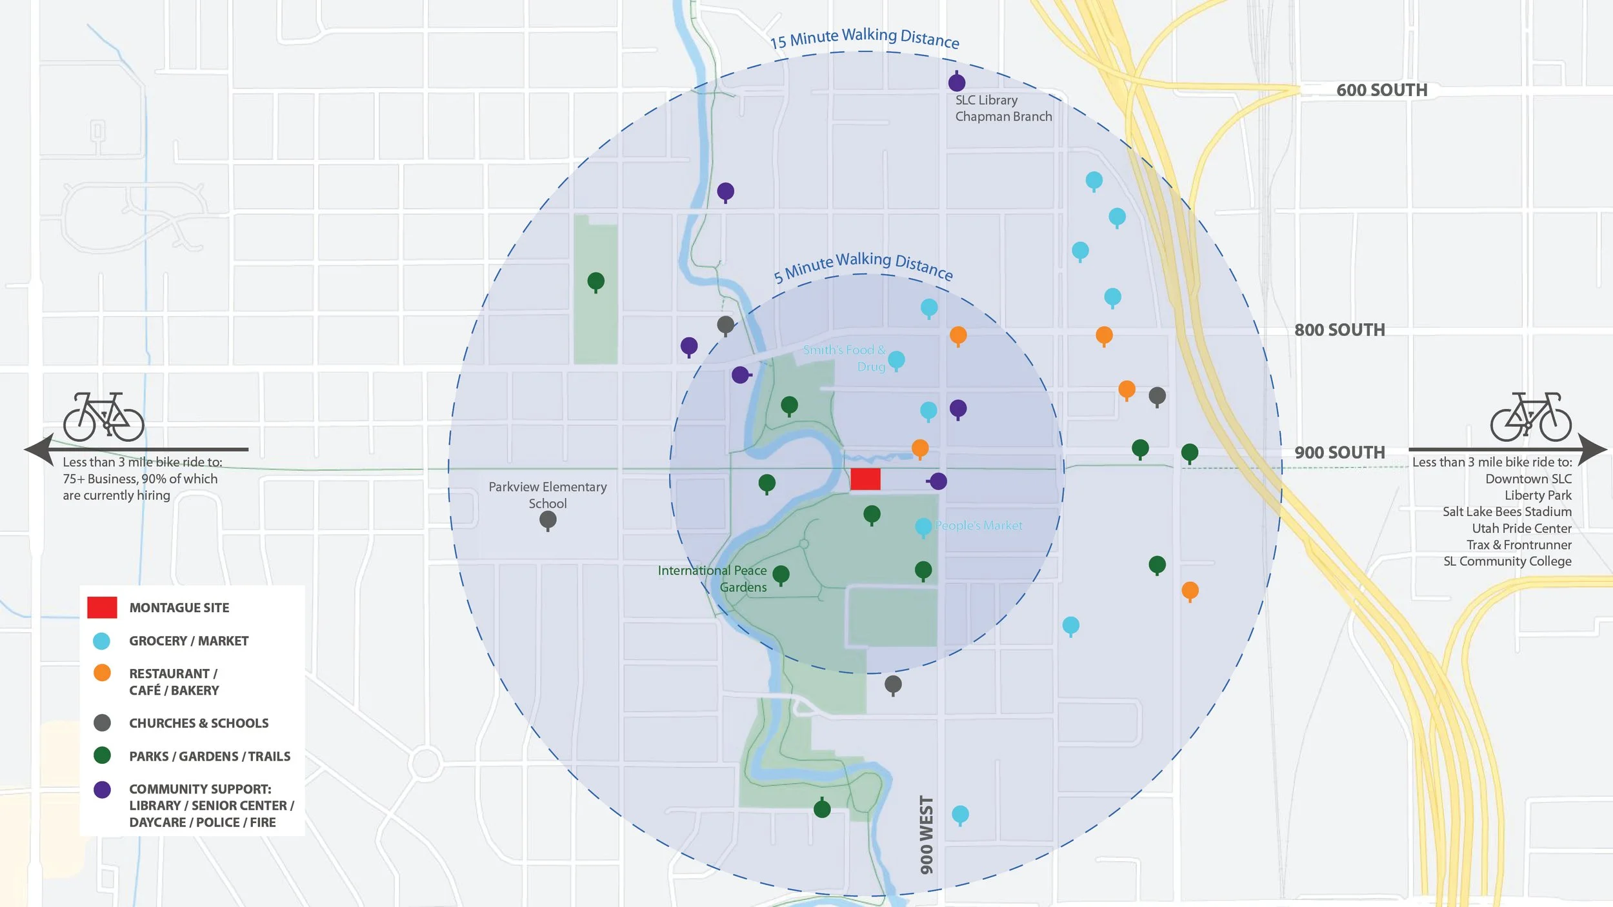Click the 600 SOUTH street label
Screen dimensions: 1613x907
[1381, 90]
